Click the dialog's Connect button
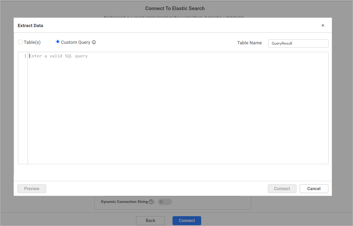The height and width of the screenshot is (226, 353). point(282,189)
